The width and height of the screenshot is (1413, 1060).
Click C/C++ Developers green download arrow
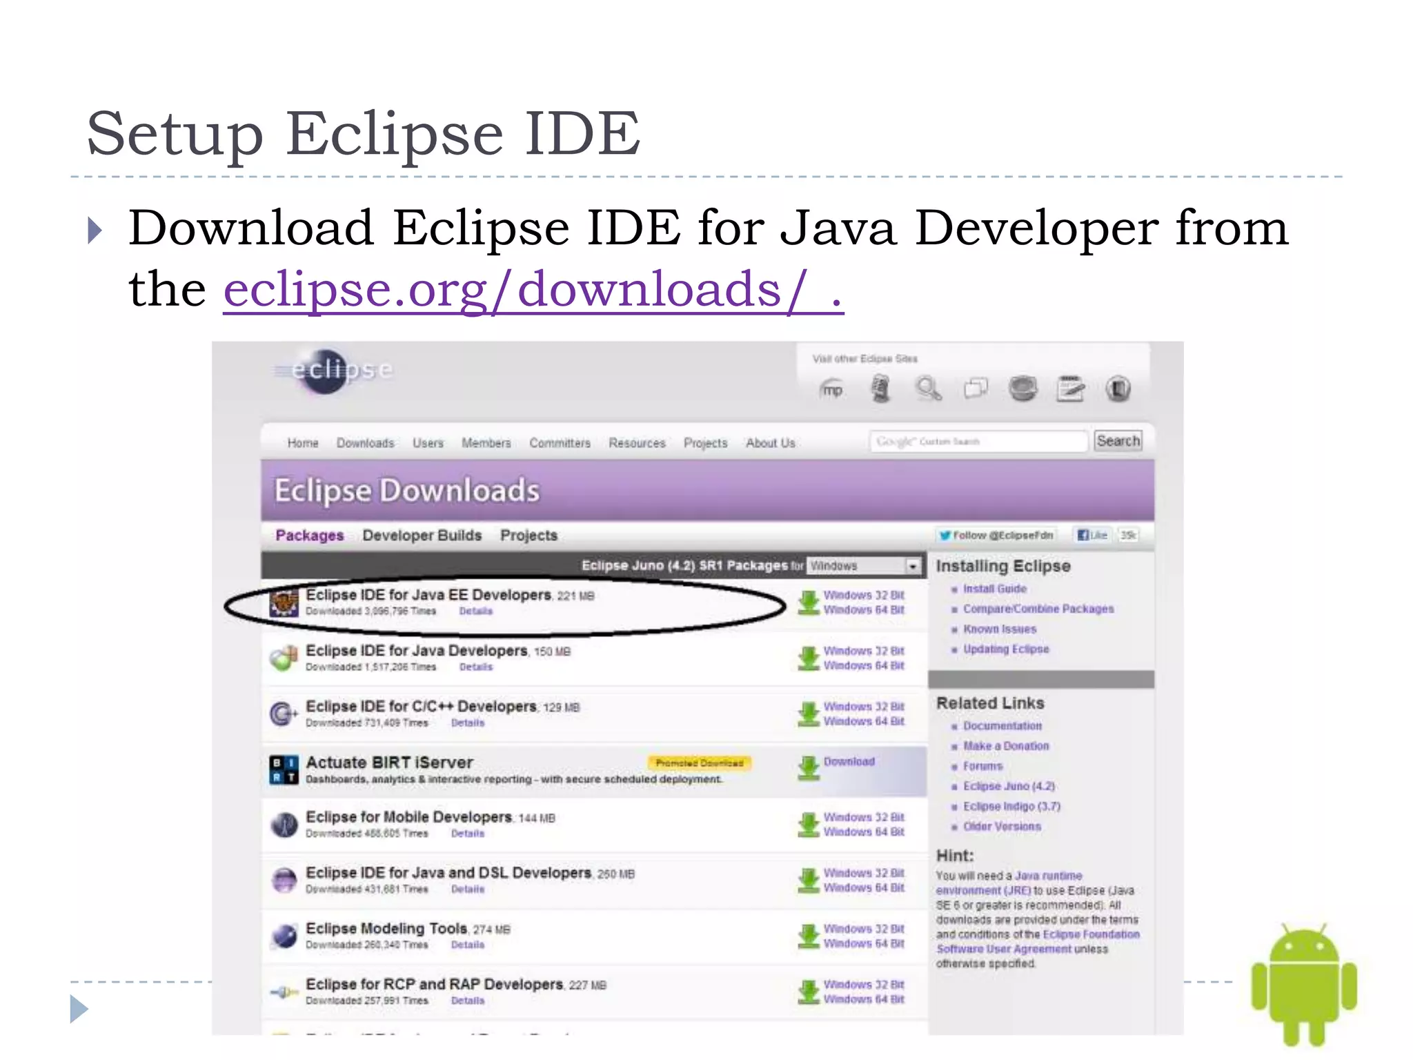[x=809, y=714]
